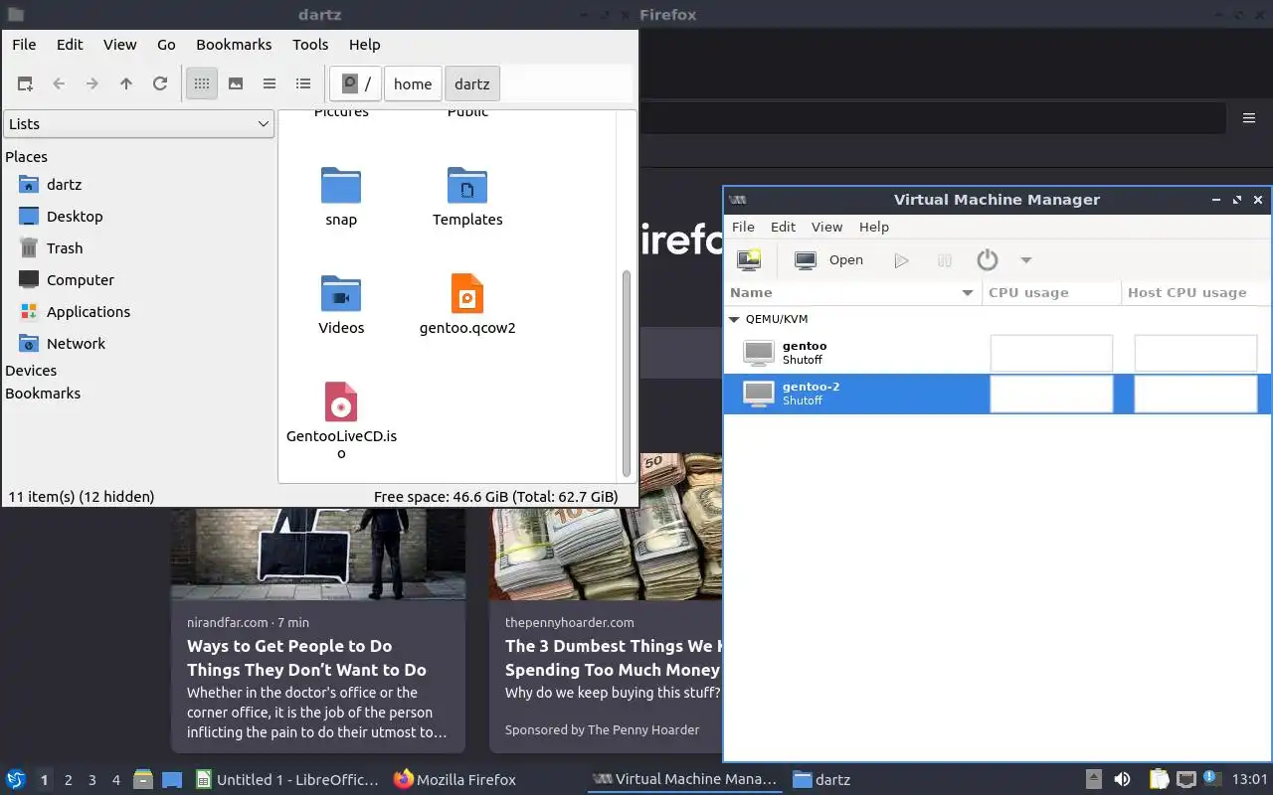Open the Bookmarks menu
Viewport: 1273px width, 795px height.
[234, 45]
